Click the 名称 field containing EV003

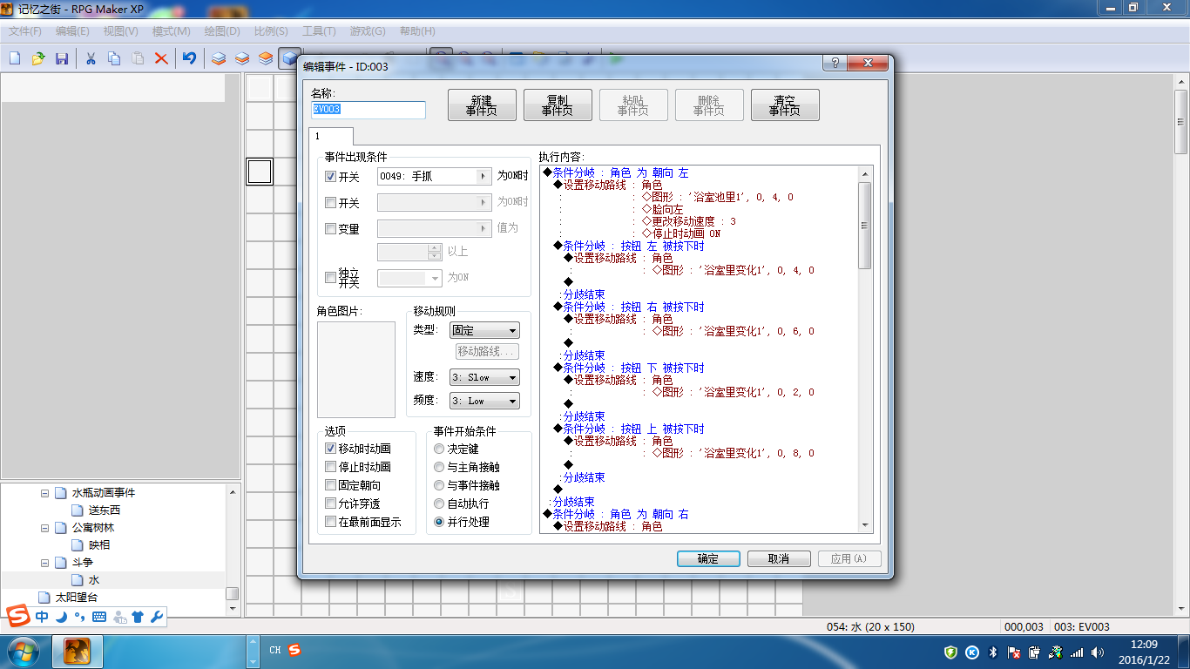pyautogui.click(x=368, y=110)
